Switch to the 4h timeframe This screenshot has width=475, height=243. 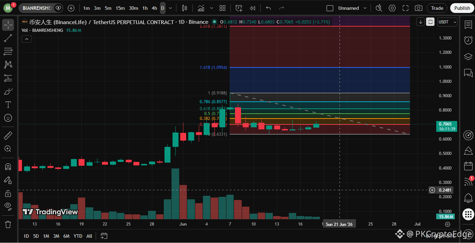tap(154, 8)
